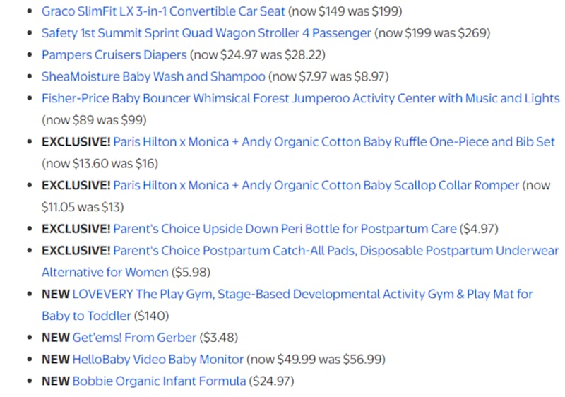Click the NEW label before Bobbie formula

tap(55, 381)
